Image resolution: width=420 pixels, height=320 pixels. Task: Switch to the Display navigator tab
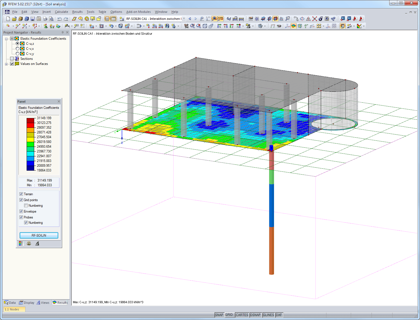27,303
